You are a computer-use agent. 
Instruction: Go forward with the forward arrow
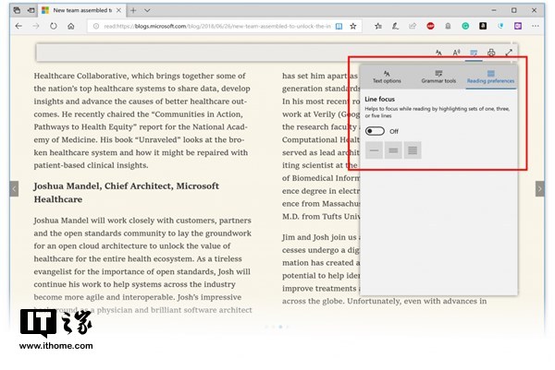tap(36, 26)
